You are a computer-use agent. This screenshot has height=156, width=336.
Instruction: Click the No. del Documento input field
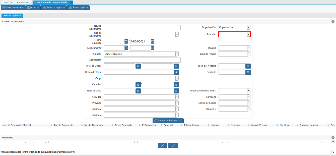click(142, 27)
